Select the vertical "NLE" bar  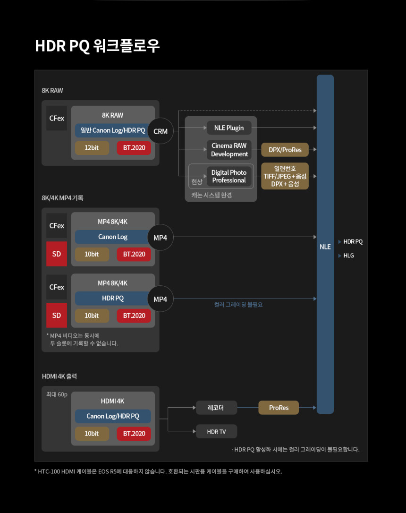325,244
